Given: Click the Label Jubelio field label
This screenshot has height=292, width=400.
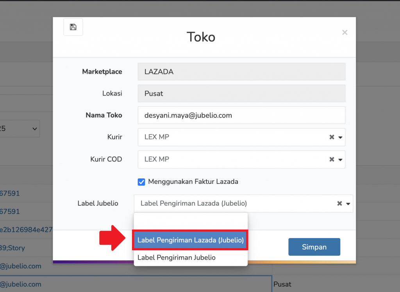Looking at the screenshot, I should pyautogui.click(x=98, y=203).
